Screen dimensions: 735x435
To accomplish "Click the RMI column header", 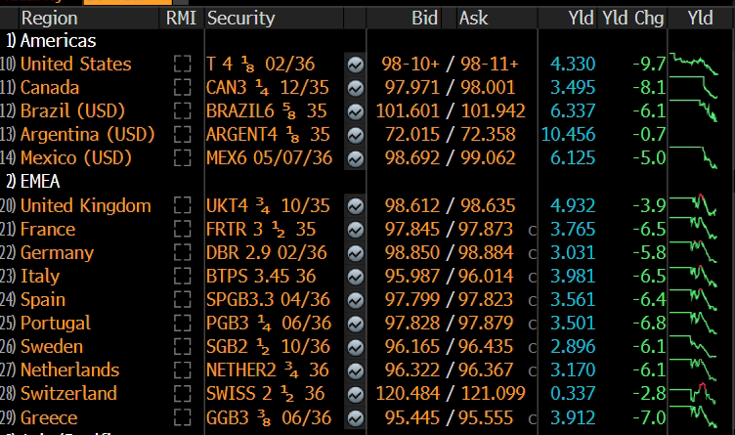I will 181,19.
